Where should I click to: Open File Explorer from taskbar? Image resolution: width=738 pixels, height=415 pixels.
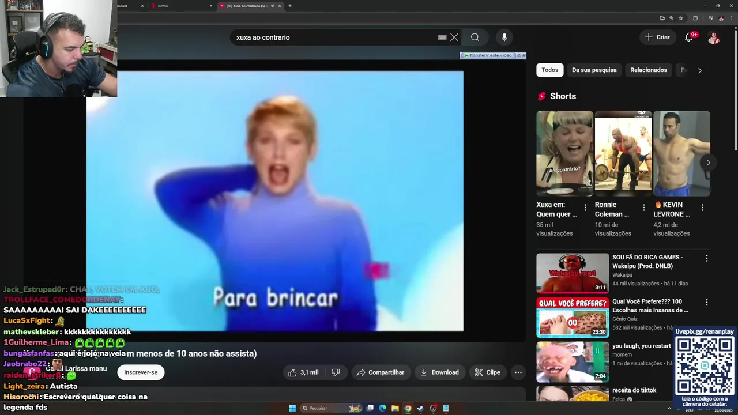[x=395, y=408]
